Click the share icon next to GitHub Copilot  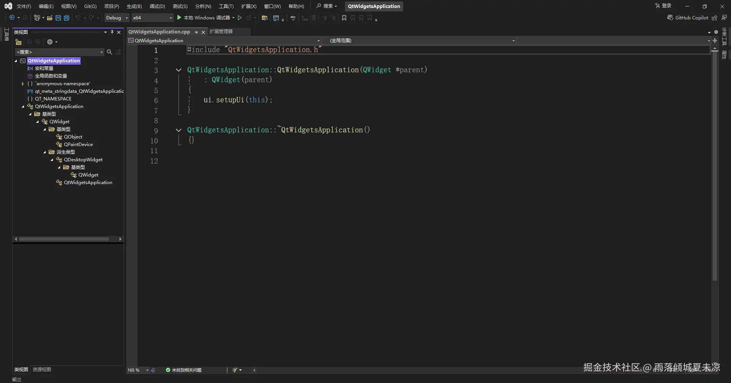(715, 18)
